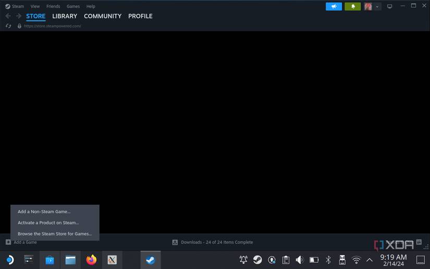Go to the COMMUNITY tab
This screenshot has width=430, height=269.
[x=103, y=16]
